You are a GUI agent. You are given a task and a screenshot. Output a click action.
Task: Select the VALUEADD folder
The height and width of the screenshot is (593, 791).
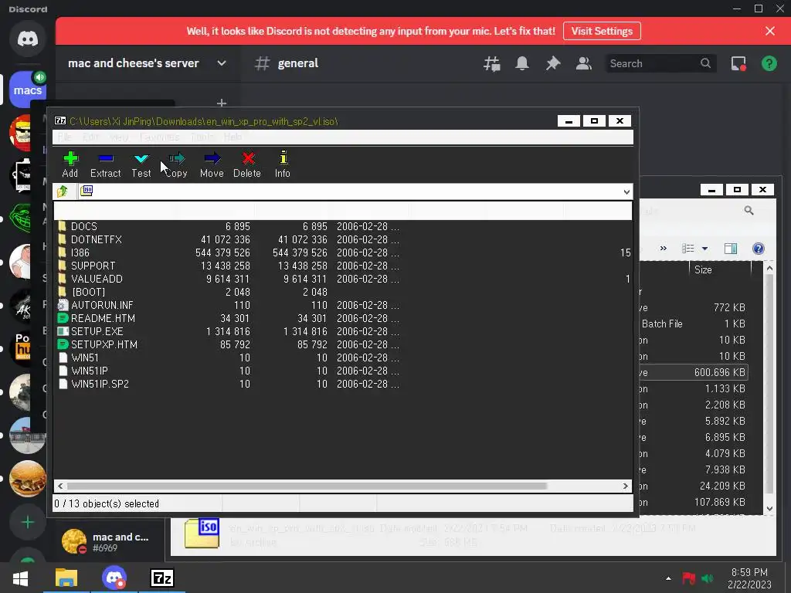coord(97,279)
